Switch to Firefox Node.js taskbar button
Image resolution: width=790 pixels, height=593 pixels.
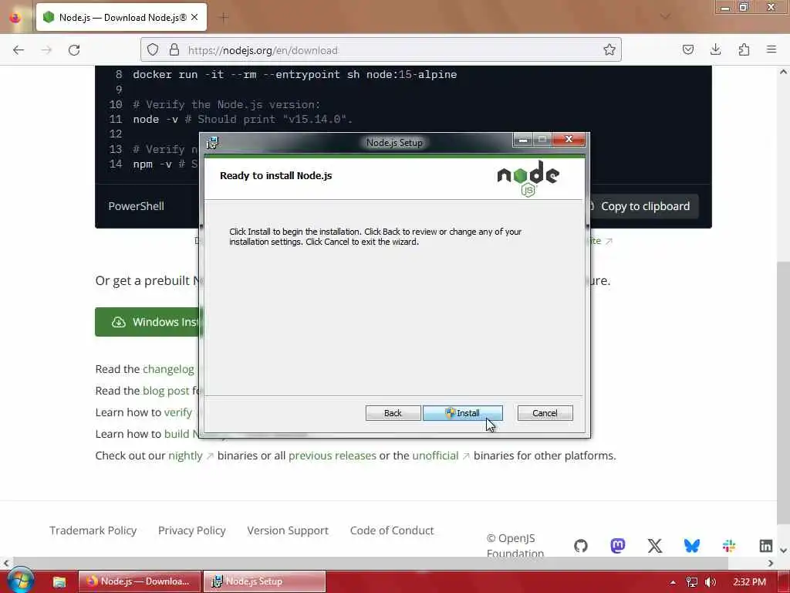[140, 581]
